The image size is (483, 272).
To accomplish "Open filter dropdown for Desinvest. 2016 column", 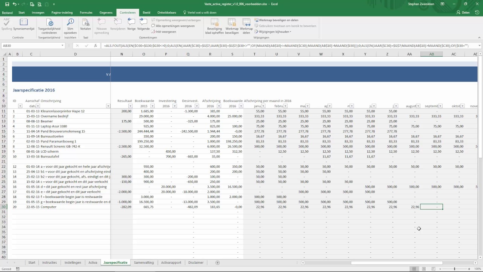I will (x=197, y=106).
